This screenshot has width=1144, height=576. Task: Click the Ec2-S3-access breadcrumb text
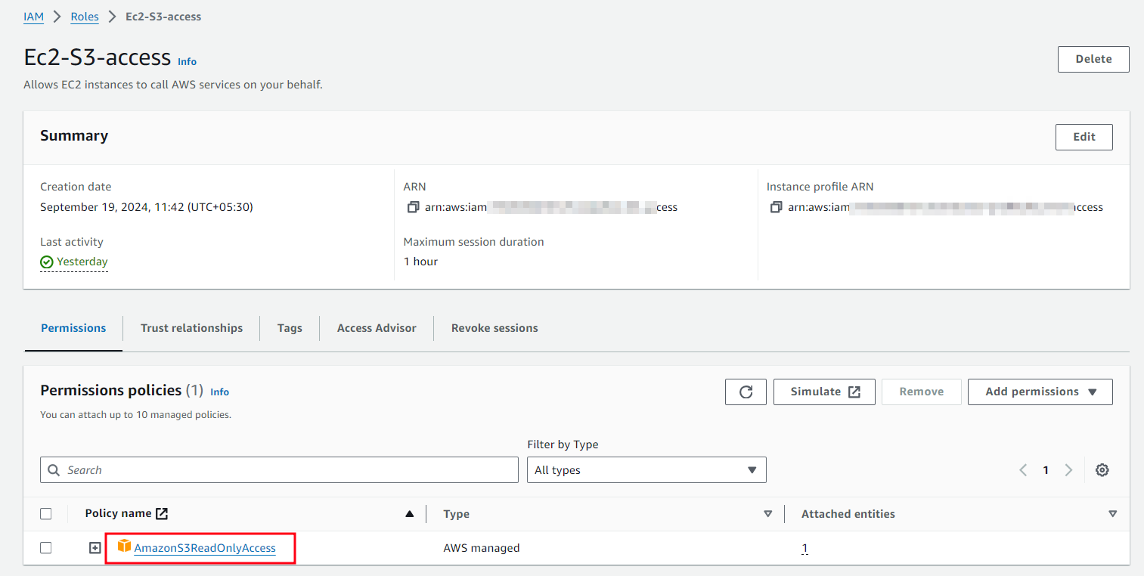(x=163, y=17)
